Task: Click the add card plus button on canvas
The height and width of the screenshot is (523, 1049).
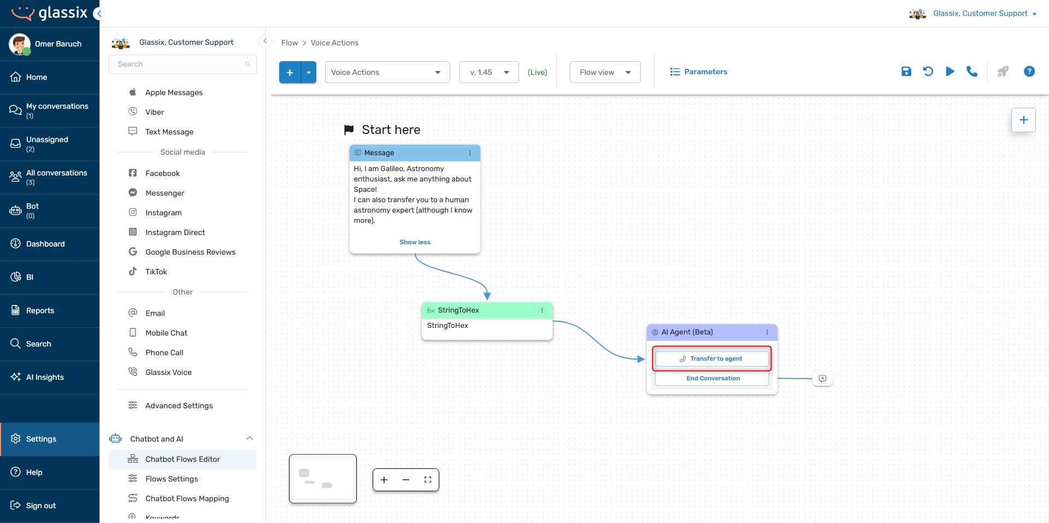Action: (x=1023, y=120)
